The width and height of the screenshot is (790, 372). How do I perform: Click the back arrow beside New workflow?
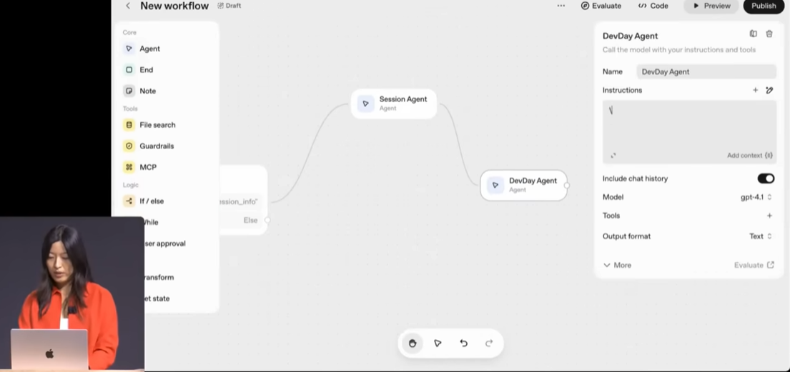(128, 6)
